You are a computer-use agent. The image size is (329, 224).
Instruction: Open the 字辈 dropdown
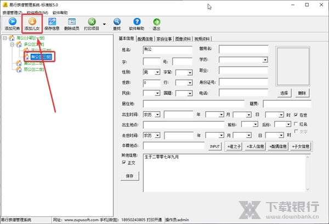coord(190,72)
